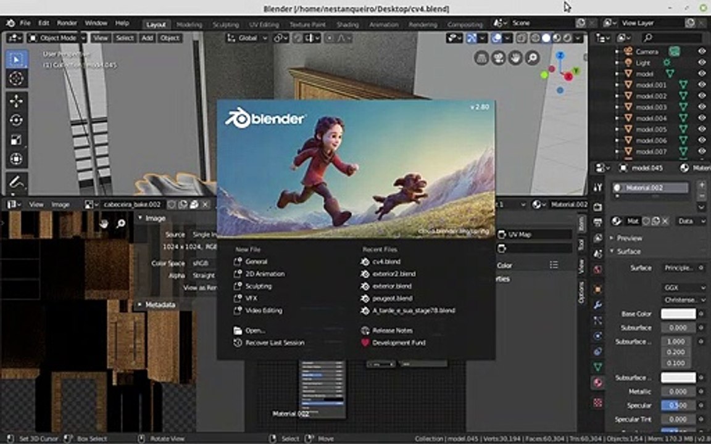Open the Texture properties tab
This screenshot has width=711, height=444.
(x=597, y=402)
